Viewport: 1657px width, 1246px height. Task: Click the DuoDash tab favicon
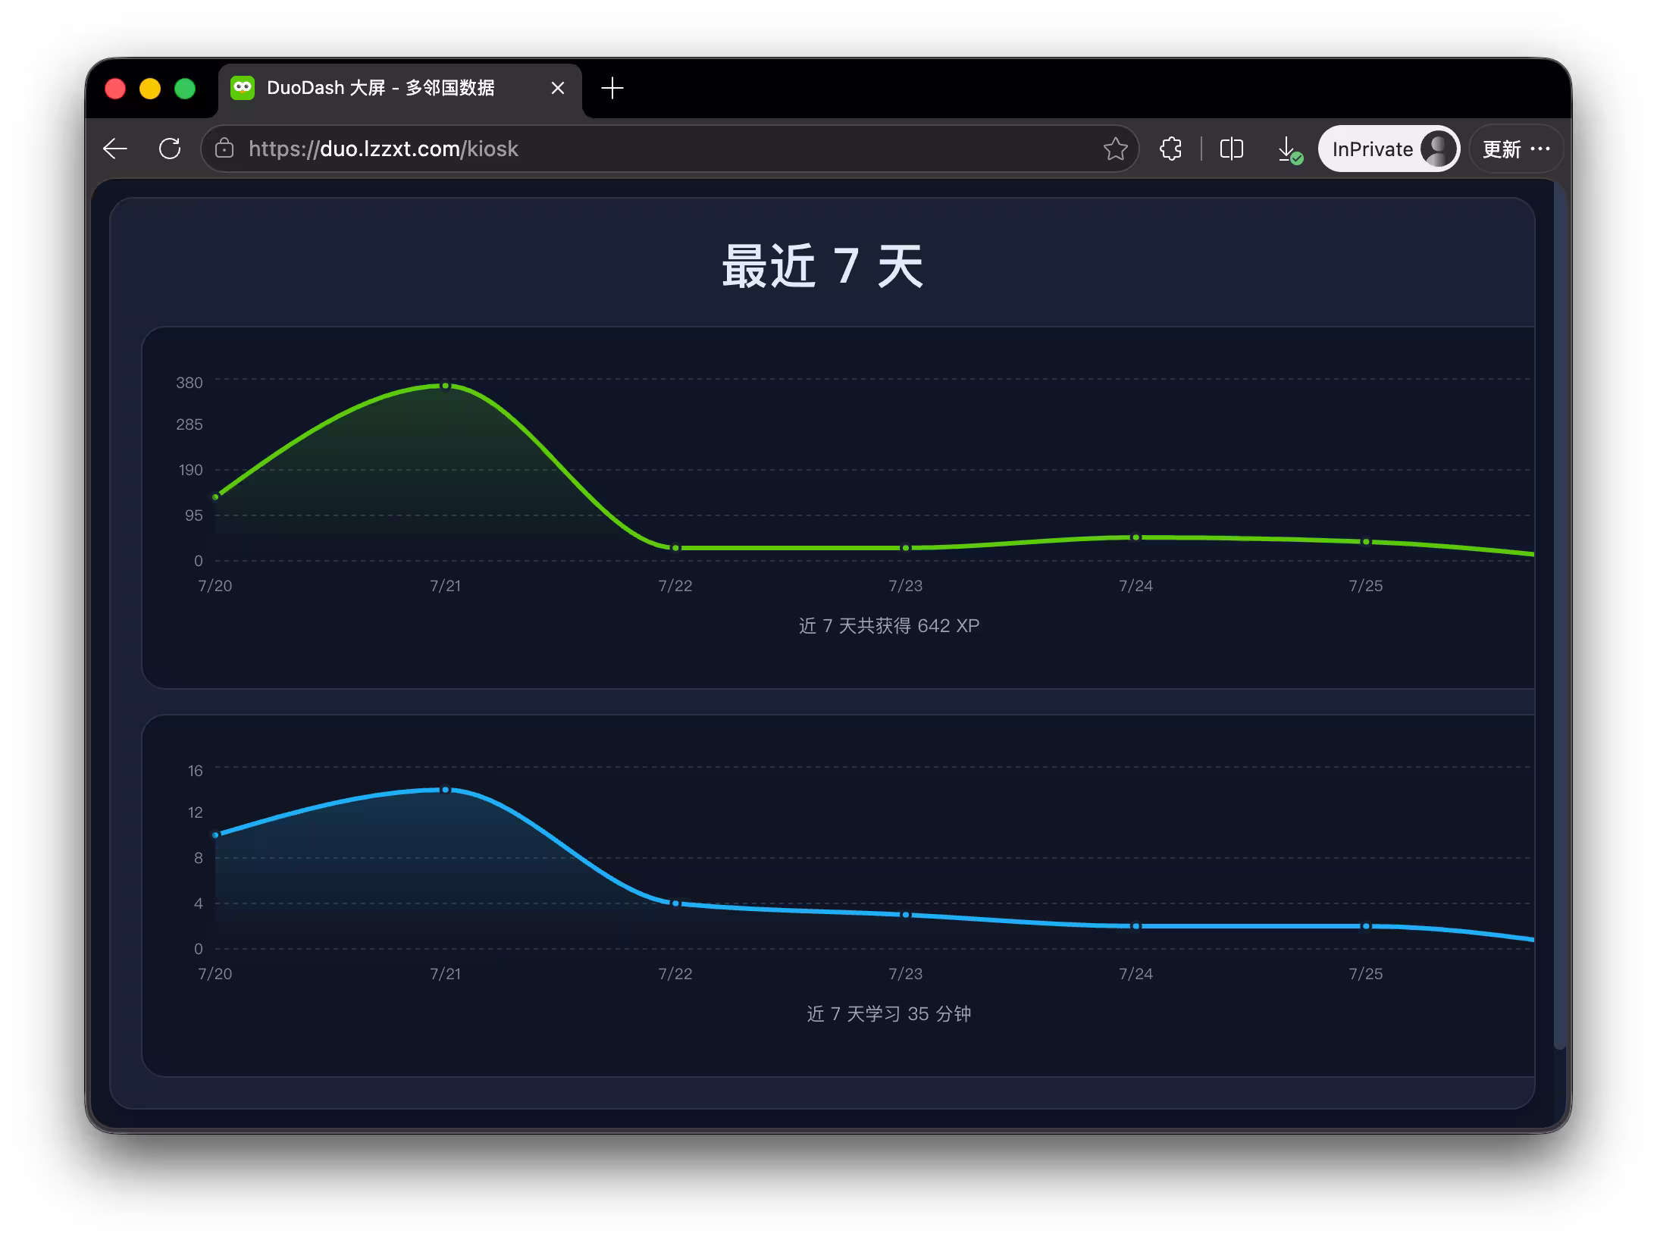pyautogui.click(x=243, y=88)
